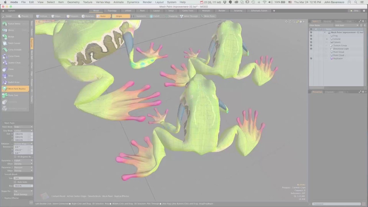The height and width of the screenshot is (207, 368).
Task: Activate the Clone tool
Action: pyautogui.click(x=15, y=69)
